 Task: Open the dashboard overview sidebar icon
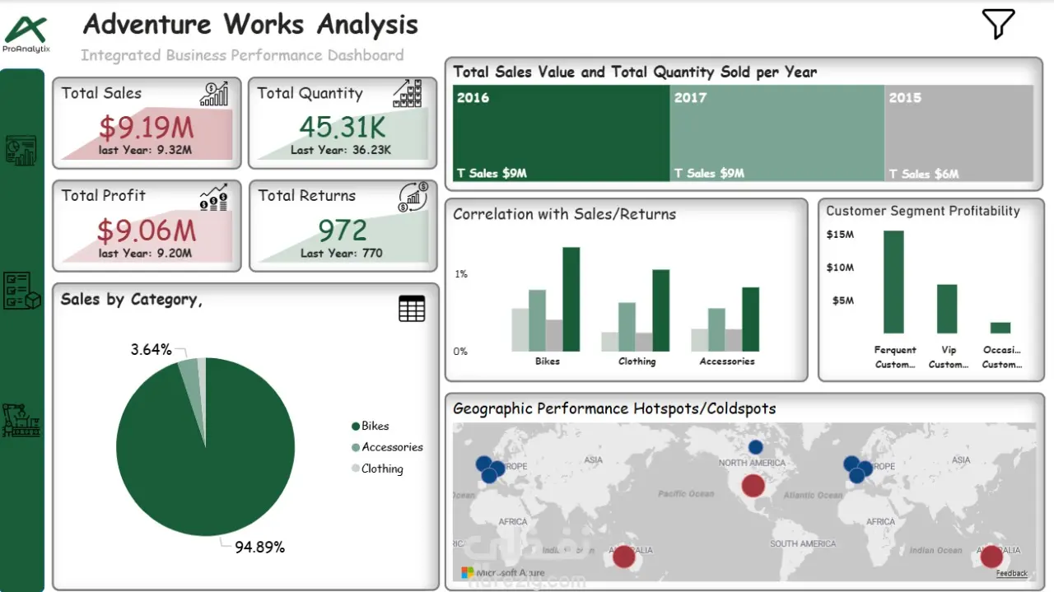pyautogui.click(x=21, y=151)
